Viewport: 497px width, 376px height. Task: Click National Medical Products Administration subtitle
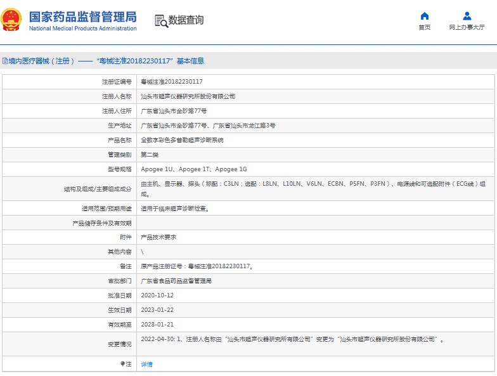point(82,28)
